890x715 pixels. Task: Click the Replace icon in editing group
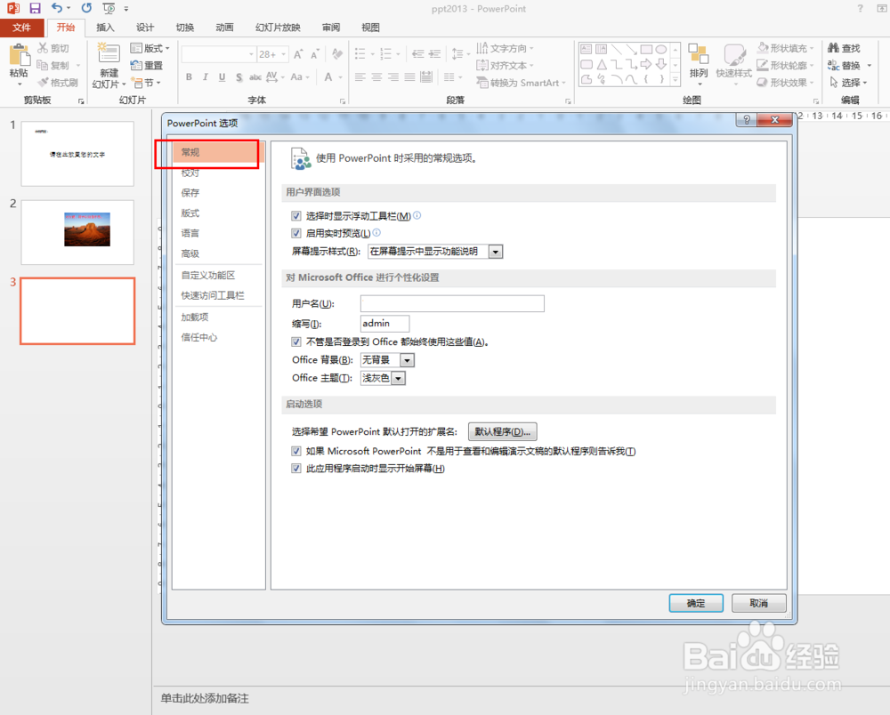click(833, 65)
